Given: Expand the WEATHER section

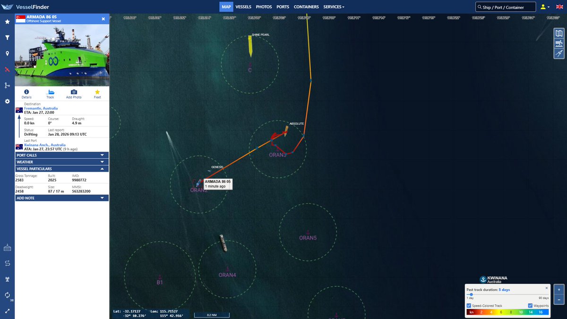Looking at the screenshot, I should click(62, 162).
